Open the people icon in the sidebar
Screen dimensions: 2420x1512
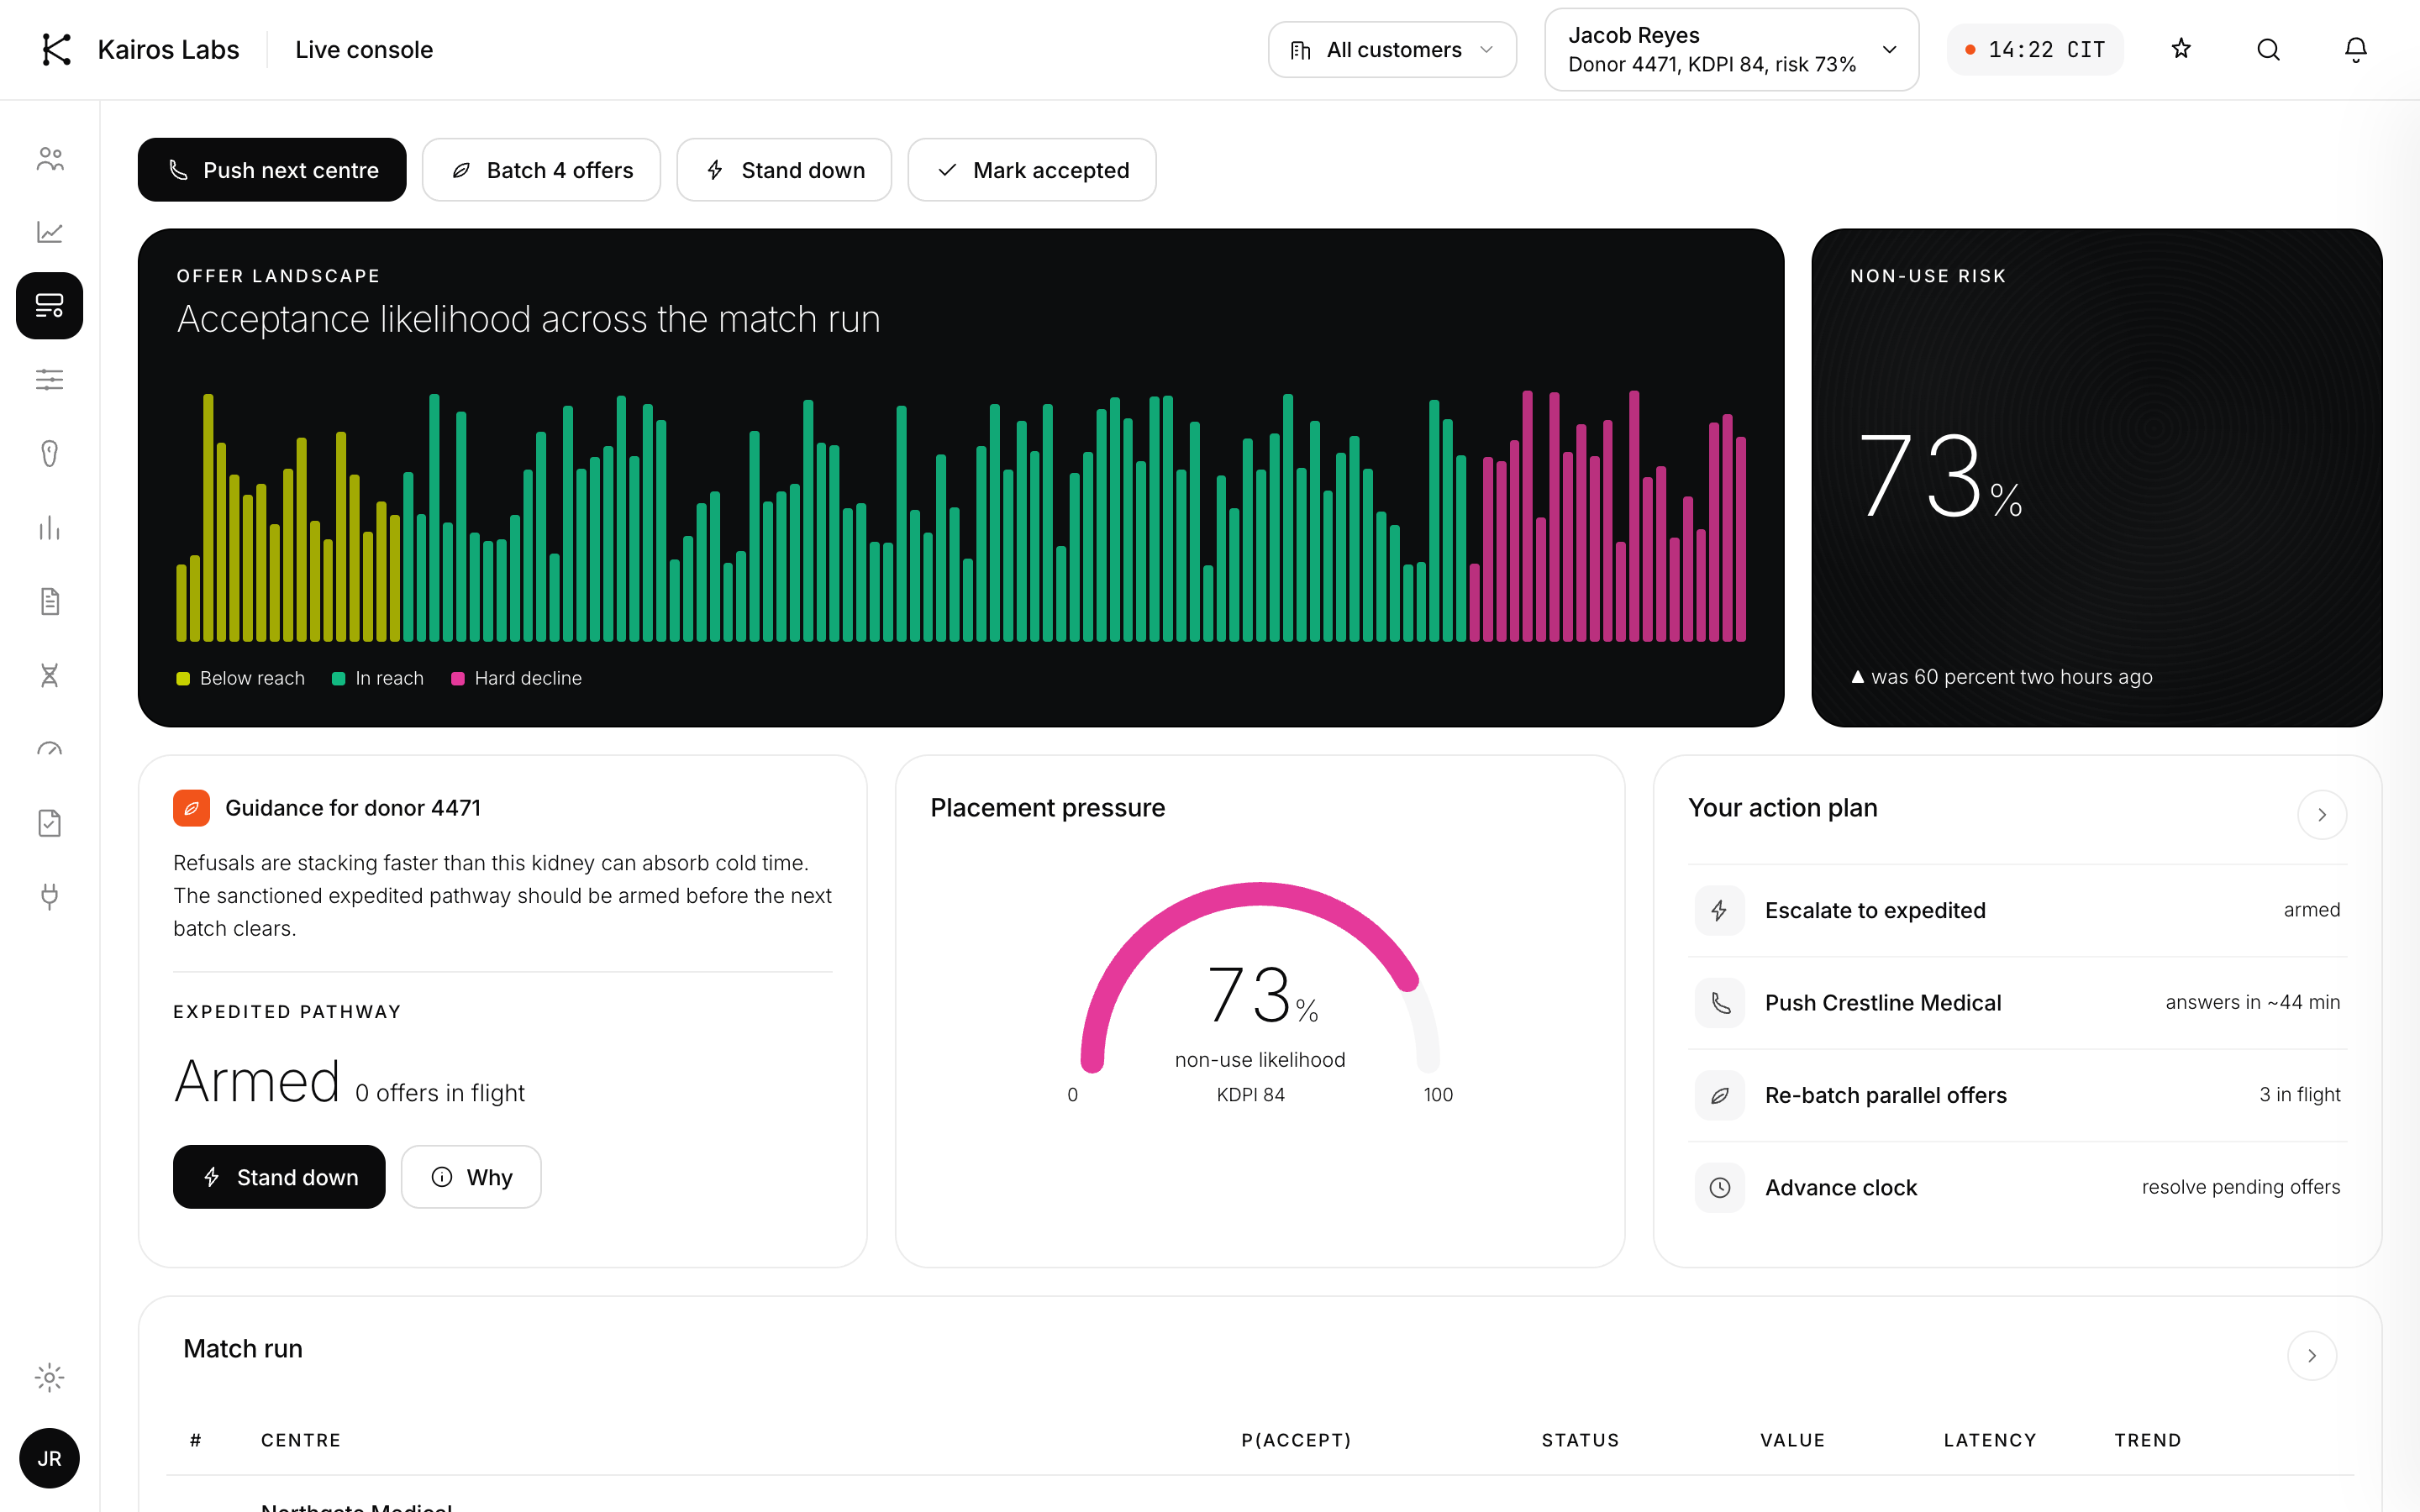pos(50,159)
